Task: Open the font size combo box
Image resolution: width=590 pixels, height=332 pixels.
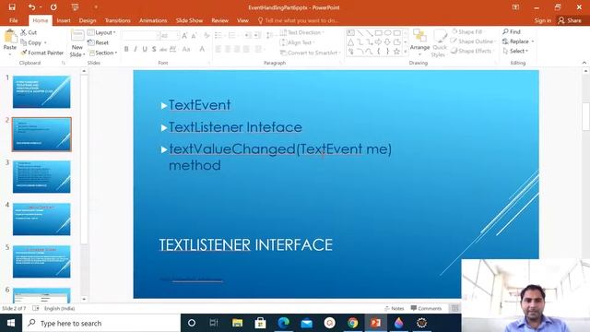Action: [169, 36]
